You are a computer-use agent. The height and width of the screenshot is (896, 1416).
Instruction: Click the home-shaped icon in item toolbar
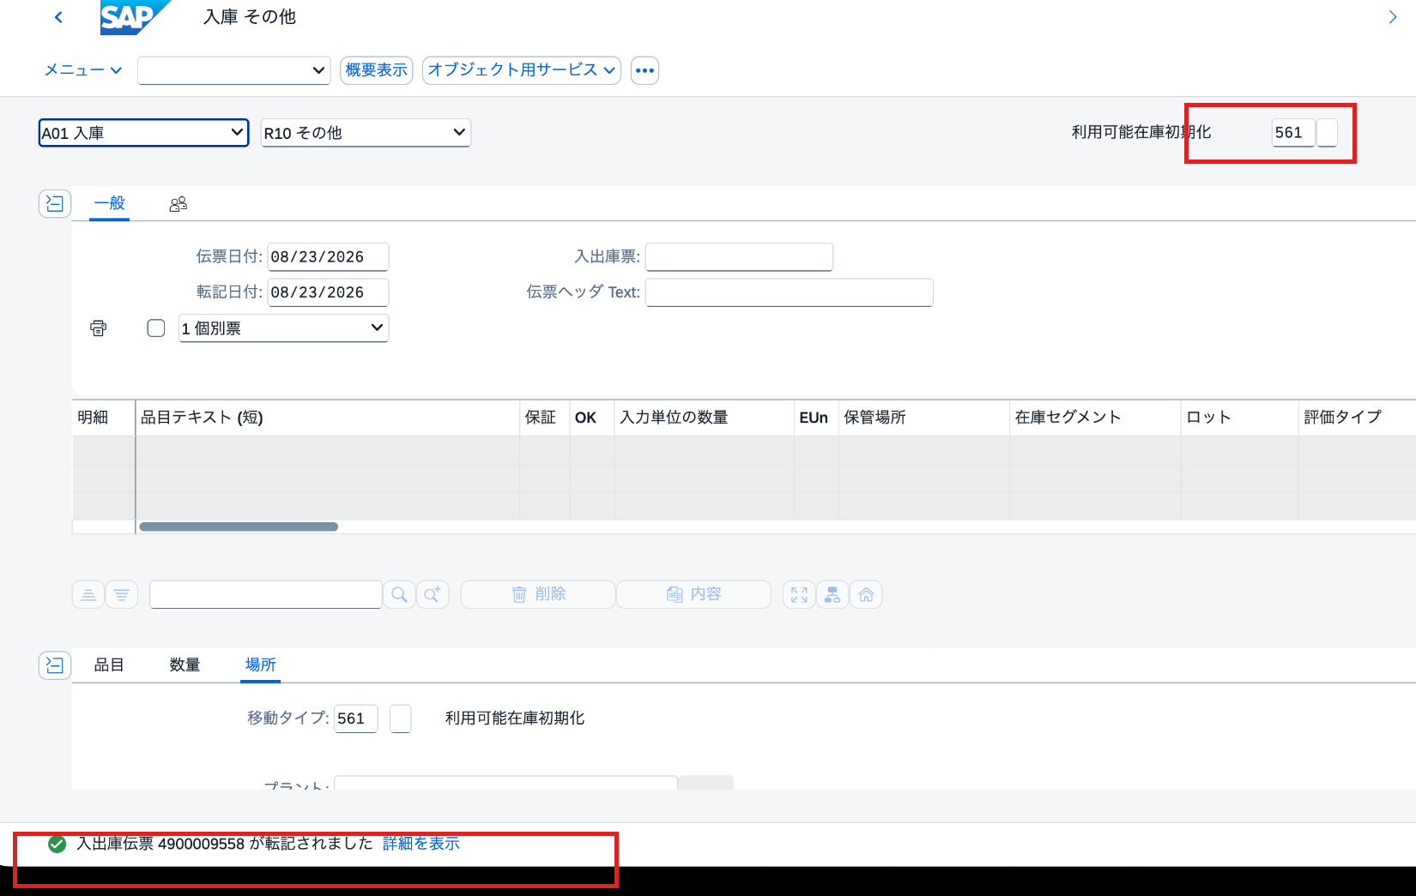[866, 594]
